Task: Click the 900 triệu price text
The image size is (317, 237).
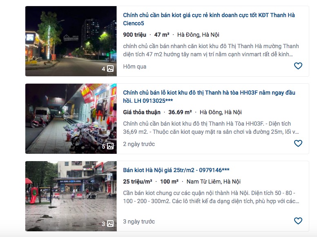Action: (134, 35)
